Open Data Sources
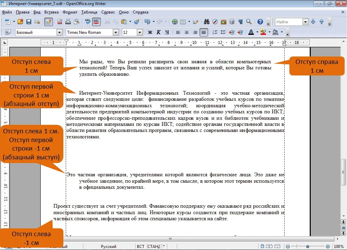 click(232, 22)
